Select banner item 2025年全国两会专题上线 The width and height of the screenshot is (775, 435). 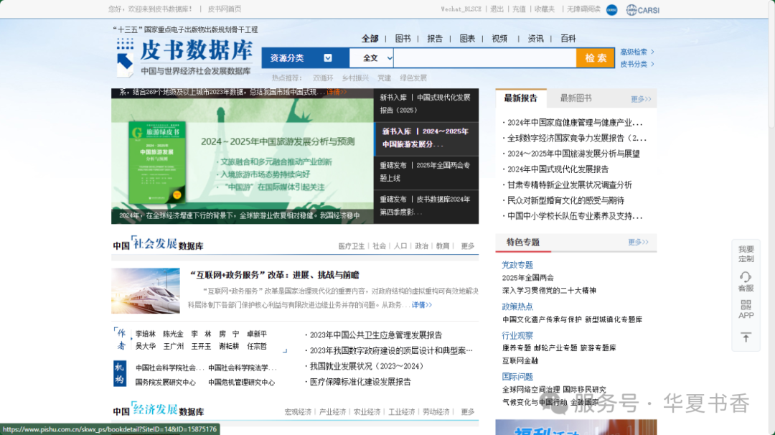tap(426, 172)
